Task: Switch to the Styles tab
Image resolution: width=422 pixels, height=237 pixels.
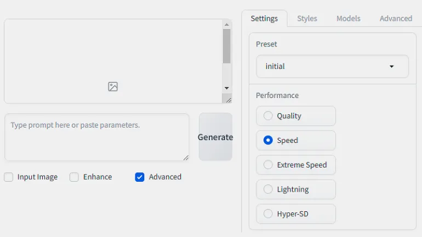Action: 307,18
